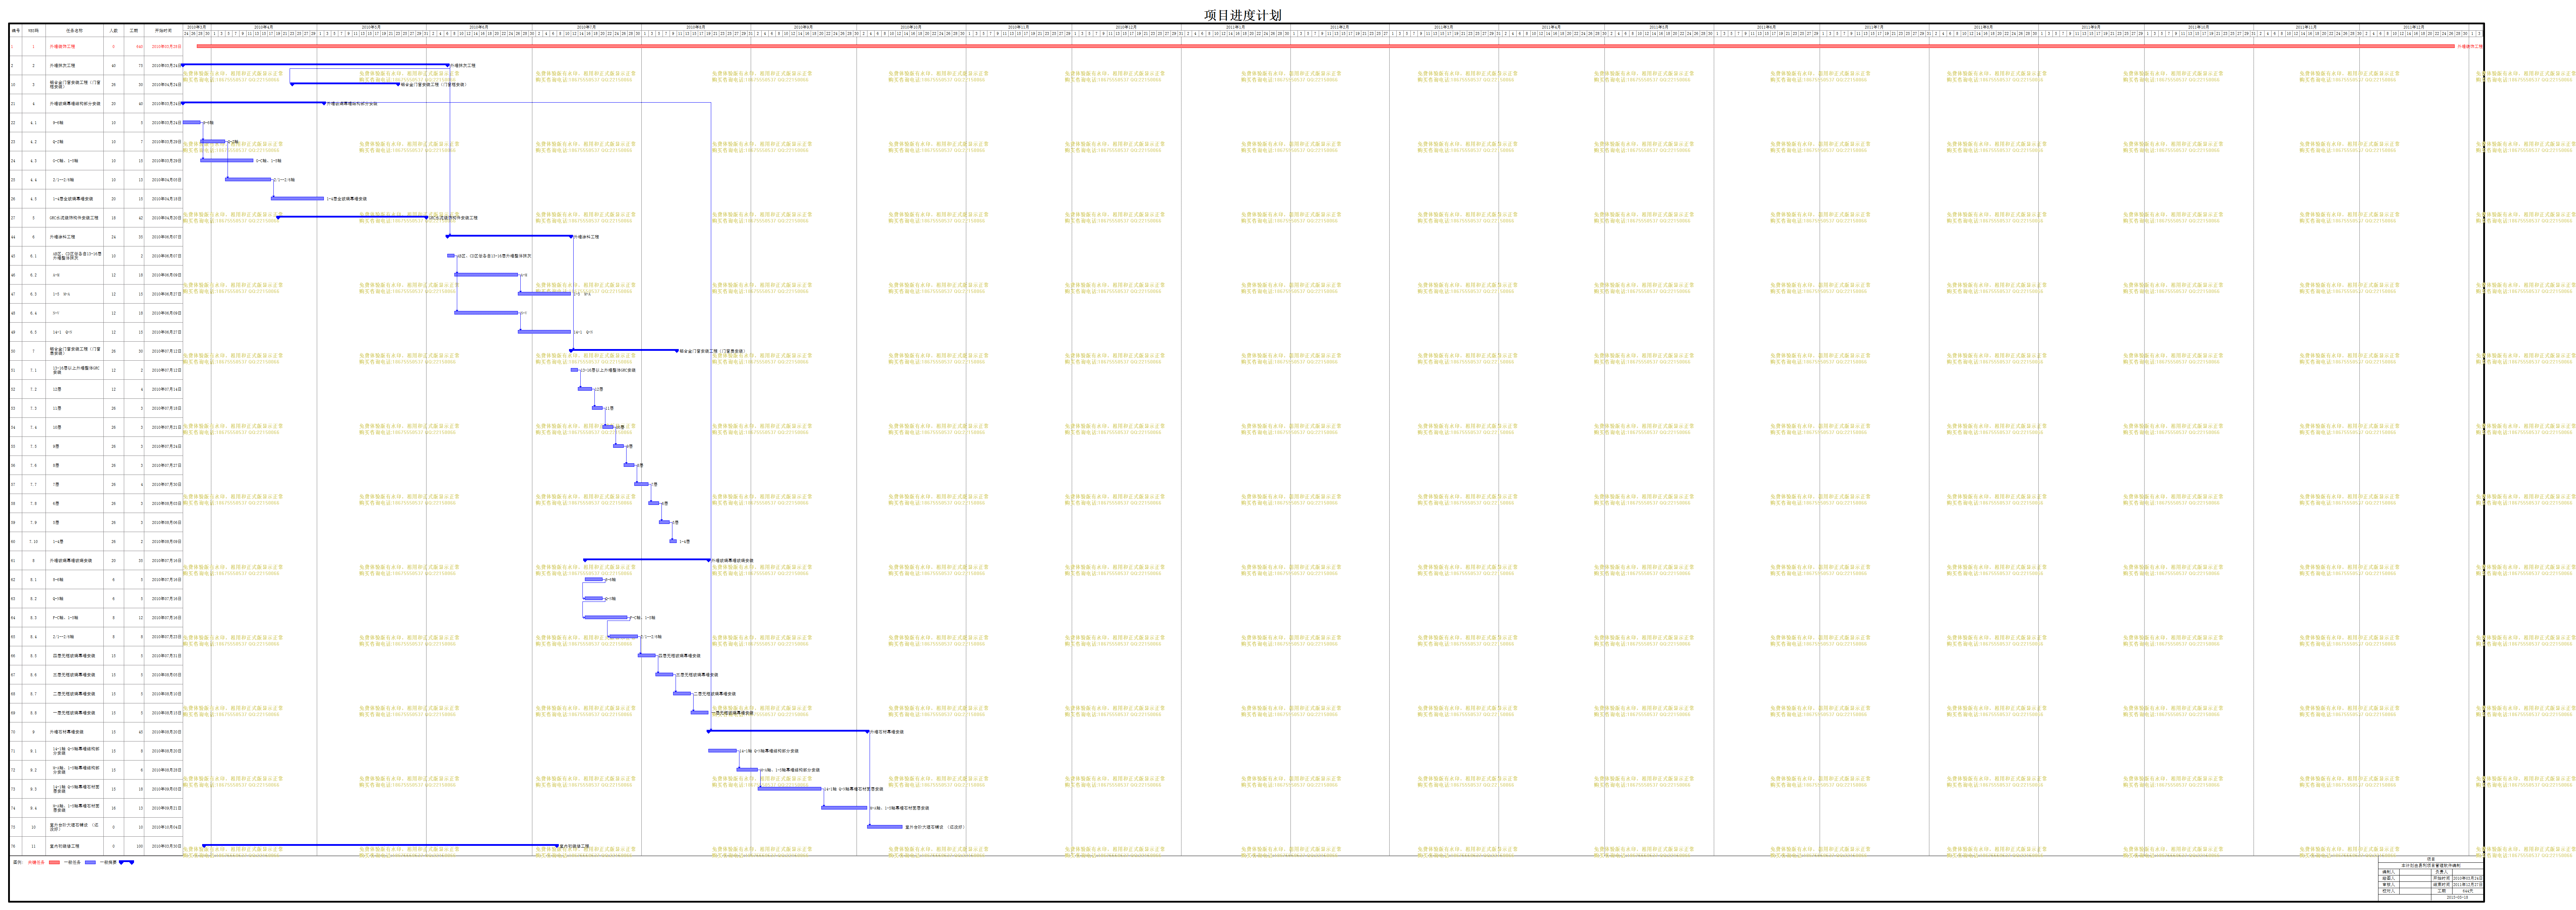Image resolution: width=2576 pixels, height=910 pixels.
Task: Click the blue 一般任务 legend swatch
Action: tap(90, 862)
